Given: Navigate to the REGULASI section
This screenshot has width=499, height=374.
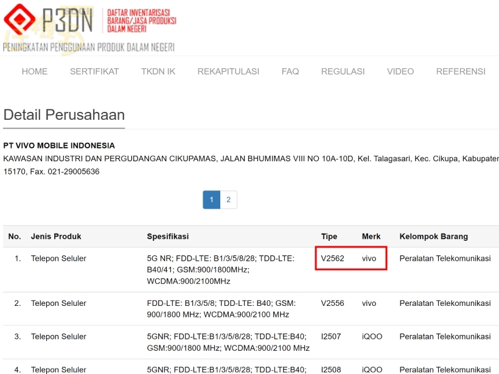Looking at the screenshot, I should point(343,71).
